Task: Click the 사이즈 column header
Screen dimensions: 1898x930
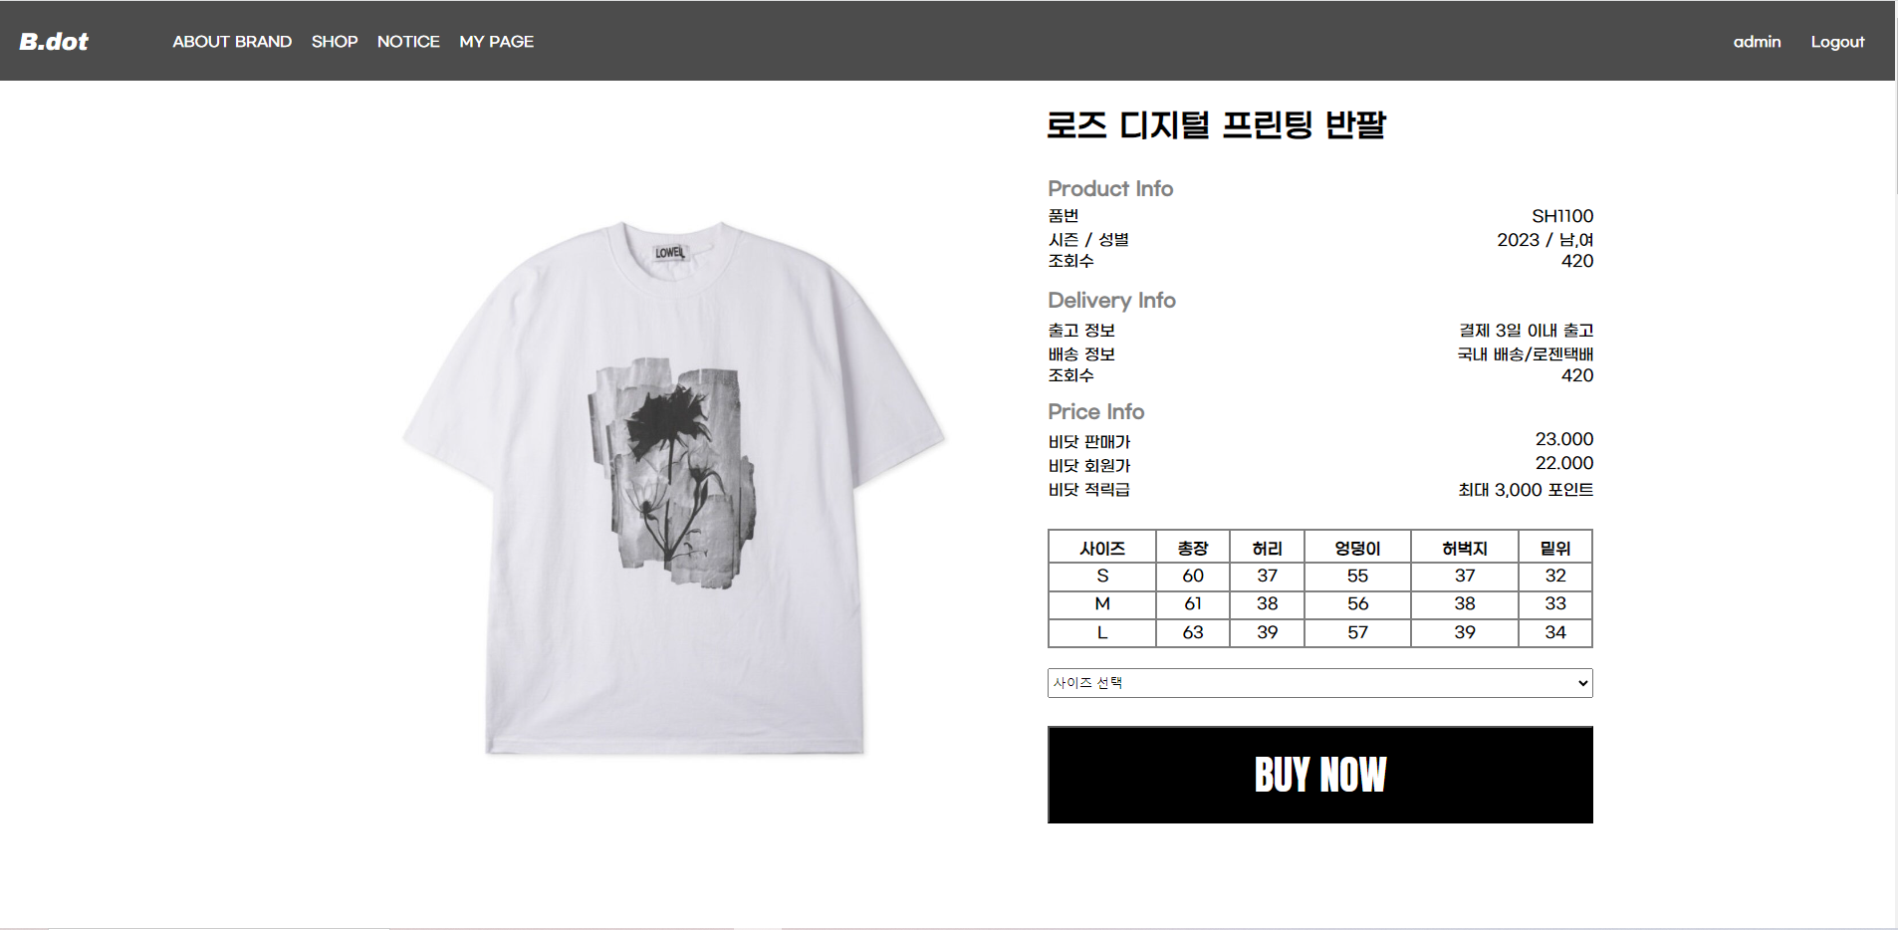Action: coord(1102,548)
